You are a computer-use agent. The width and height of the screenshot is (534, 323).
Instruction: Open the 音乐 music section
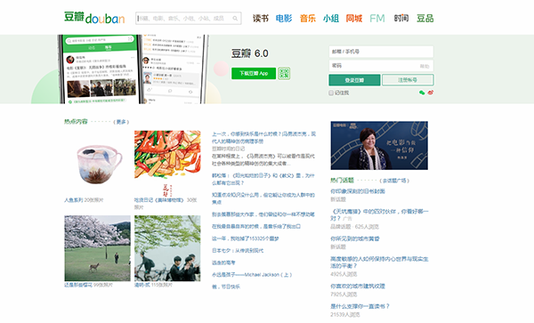point(308,18)
